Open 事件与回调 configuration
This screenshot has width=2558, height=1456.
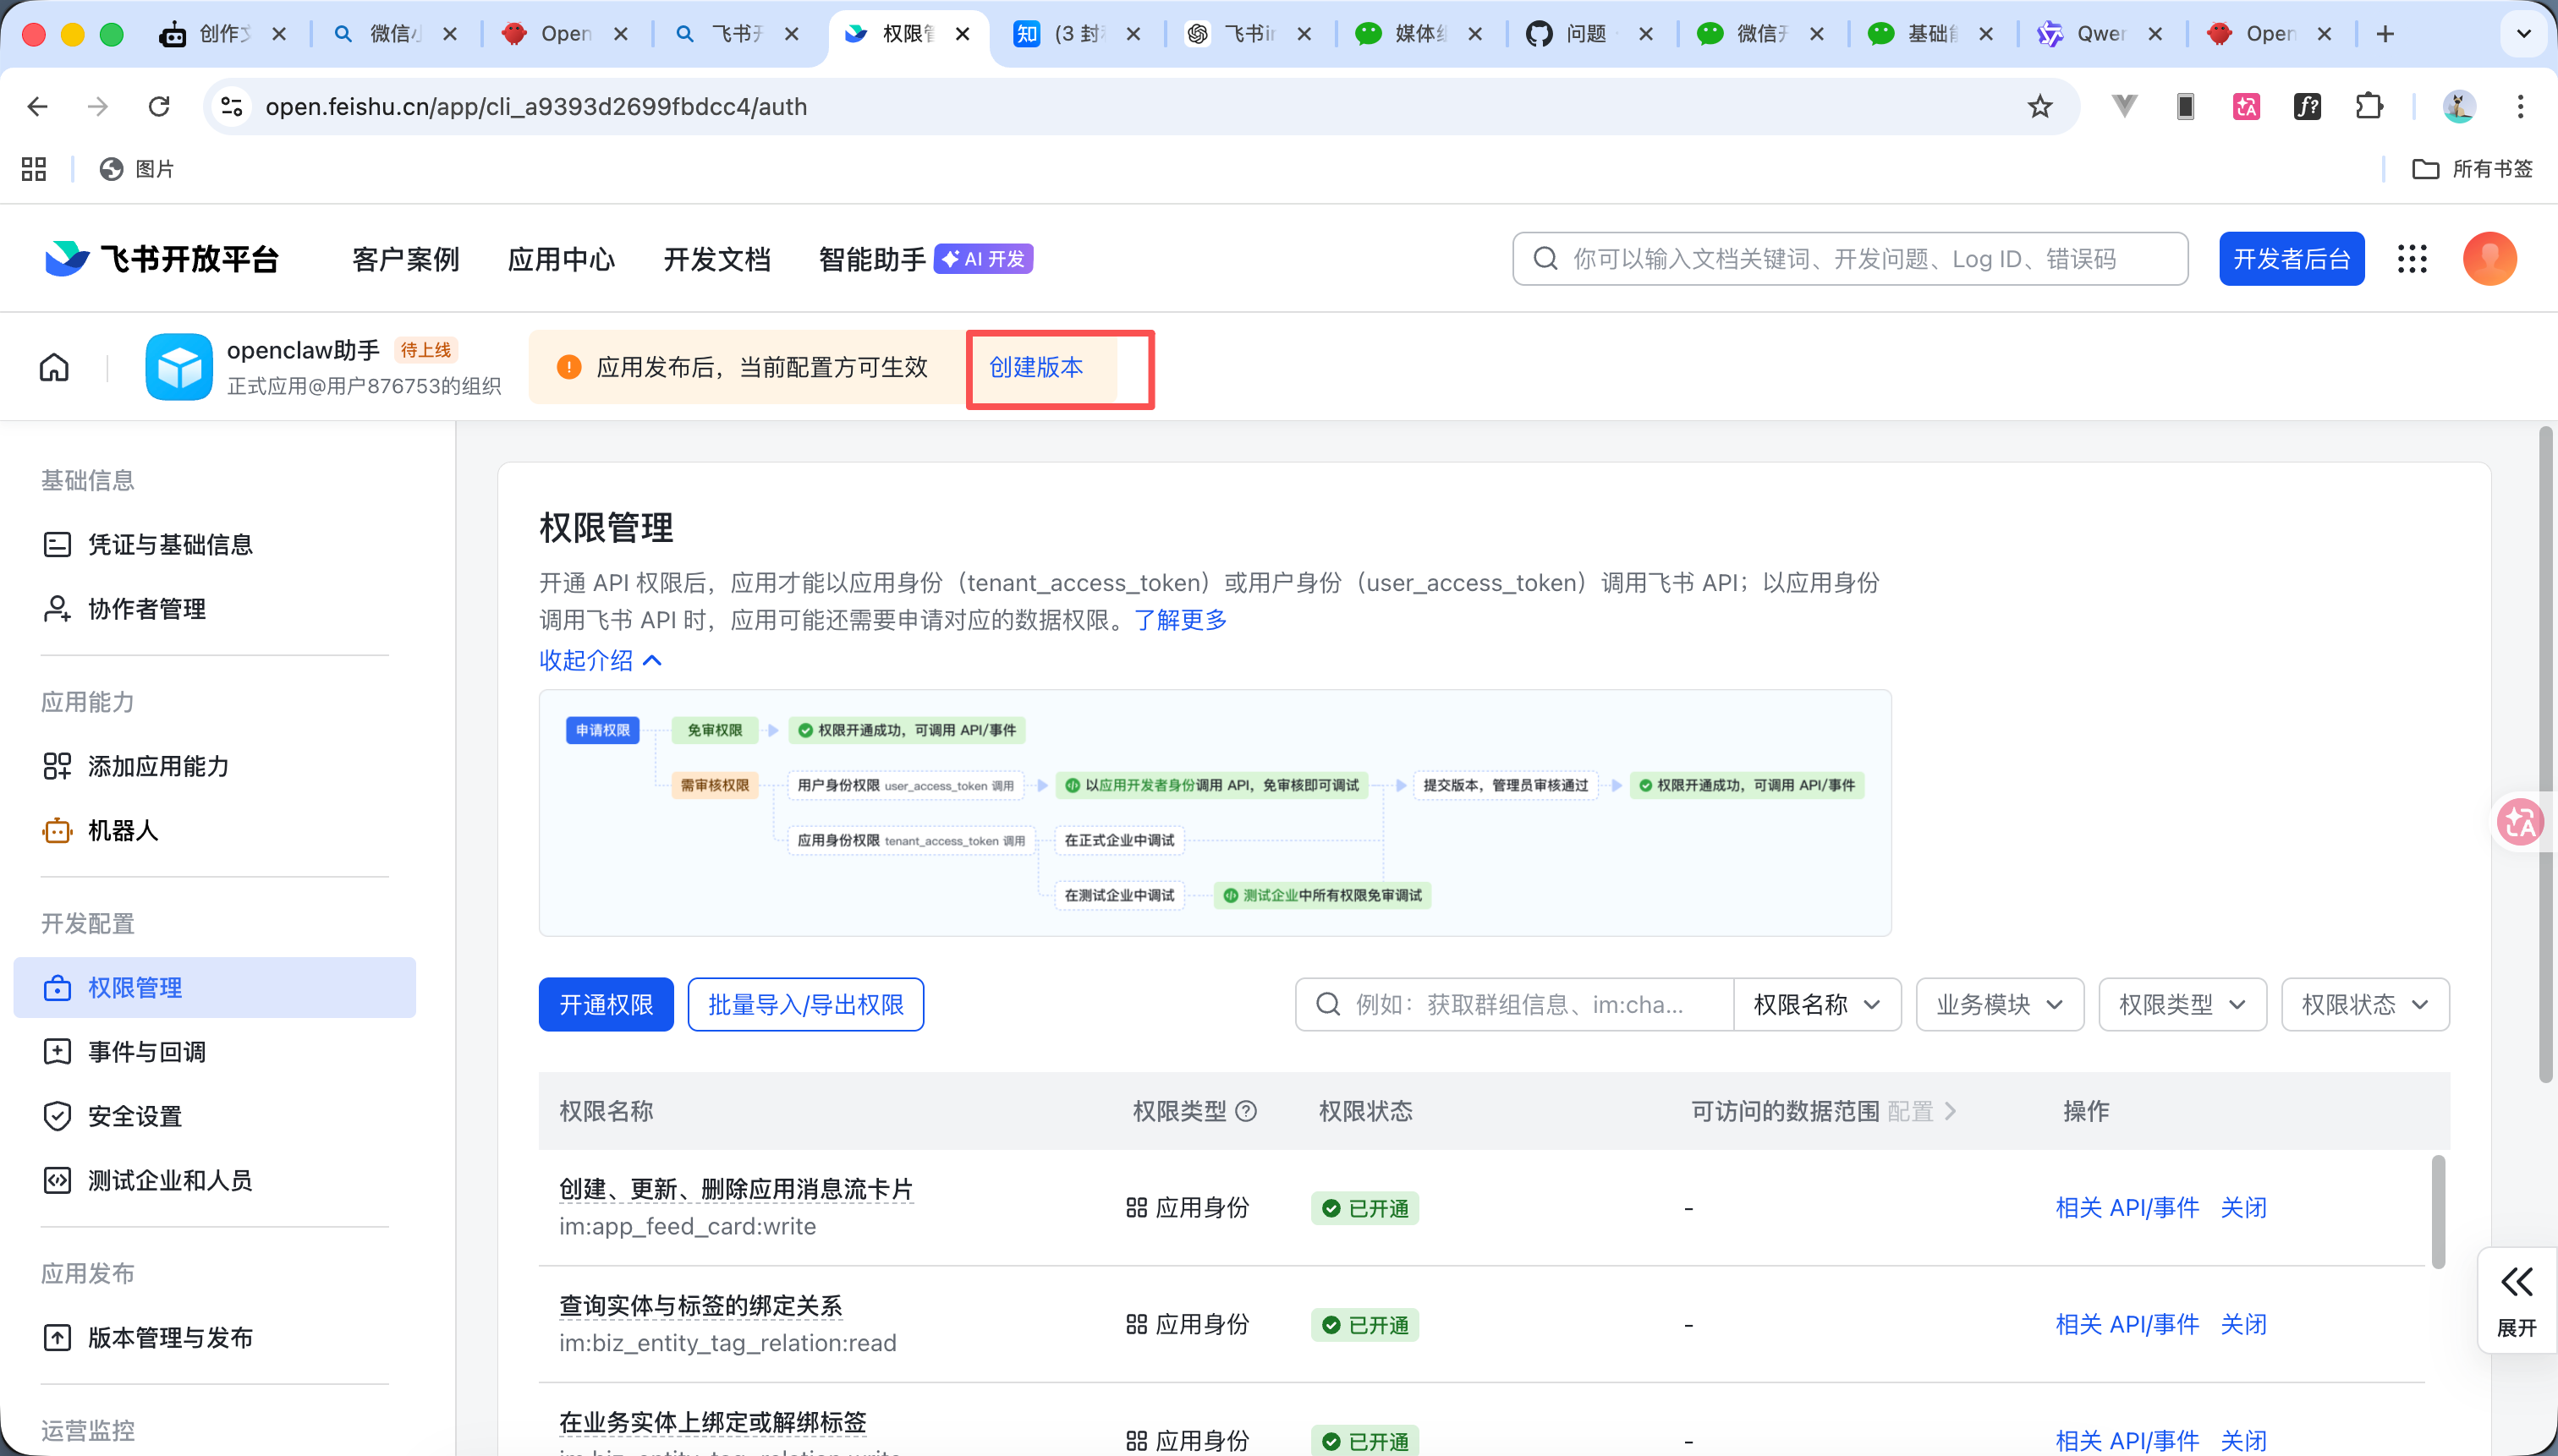click(146, 1051)
